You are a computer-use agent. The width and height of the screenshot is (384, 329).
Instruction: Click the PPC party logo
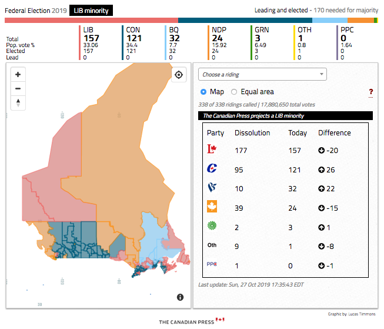(212, 264)
